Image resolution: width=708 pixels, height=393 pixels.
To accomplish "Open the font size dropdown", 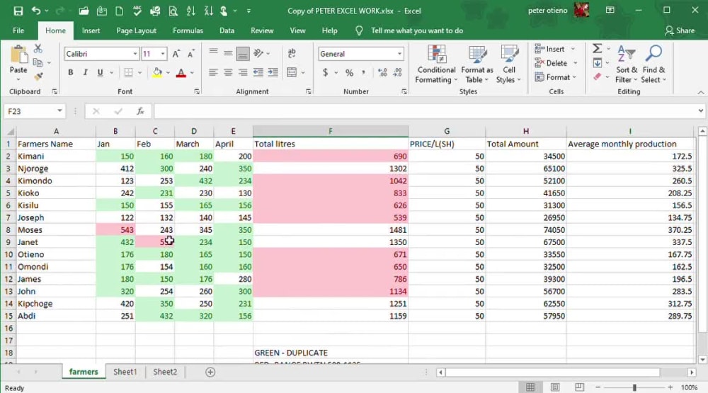I will coord(163,54).
